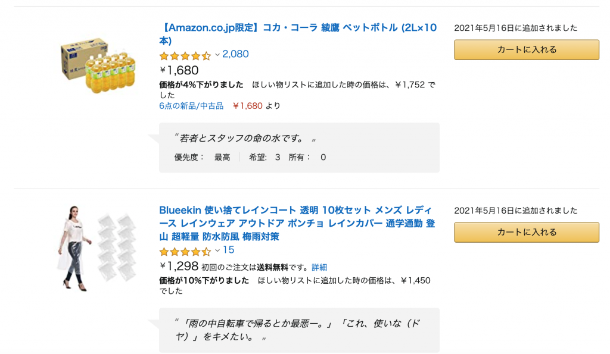
Task: Open 詳細 link for free shipping
Action: coord(319,267)
